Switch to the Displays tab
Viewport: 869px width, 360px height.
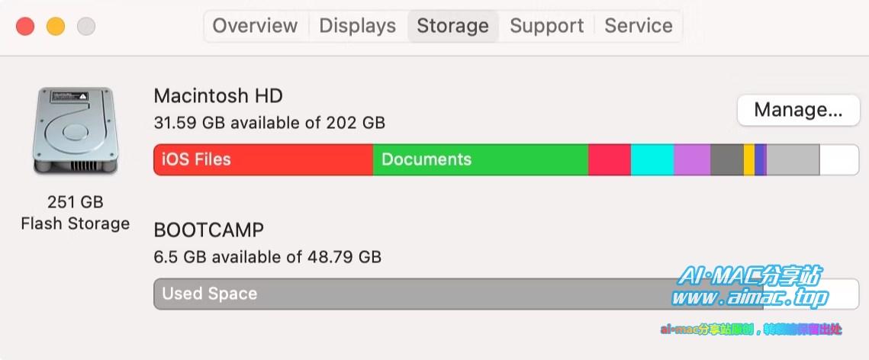pos(358,25)
